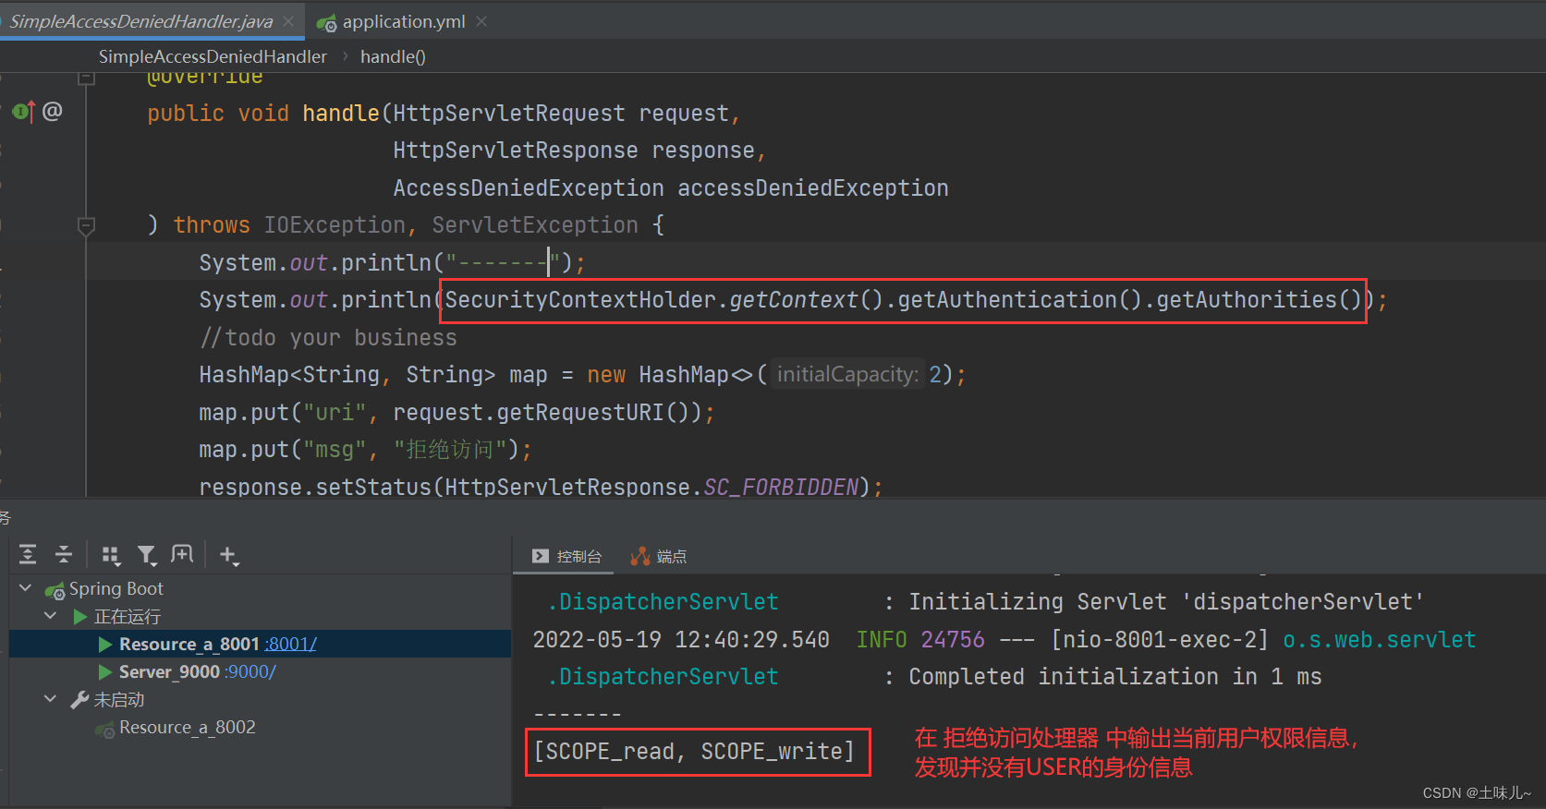The width and height of the screenshot is (1546, 809).
Task: Open the services filter icon
Action: [147, 554]
